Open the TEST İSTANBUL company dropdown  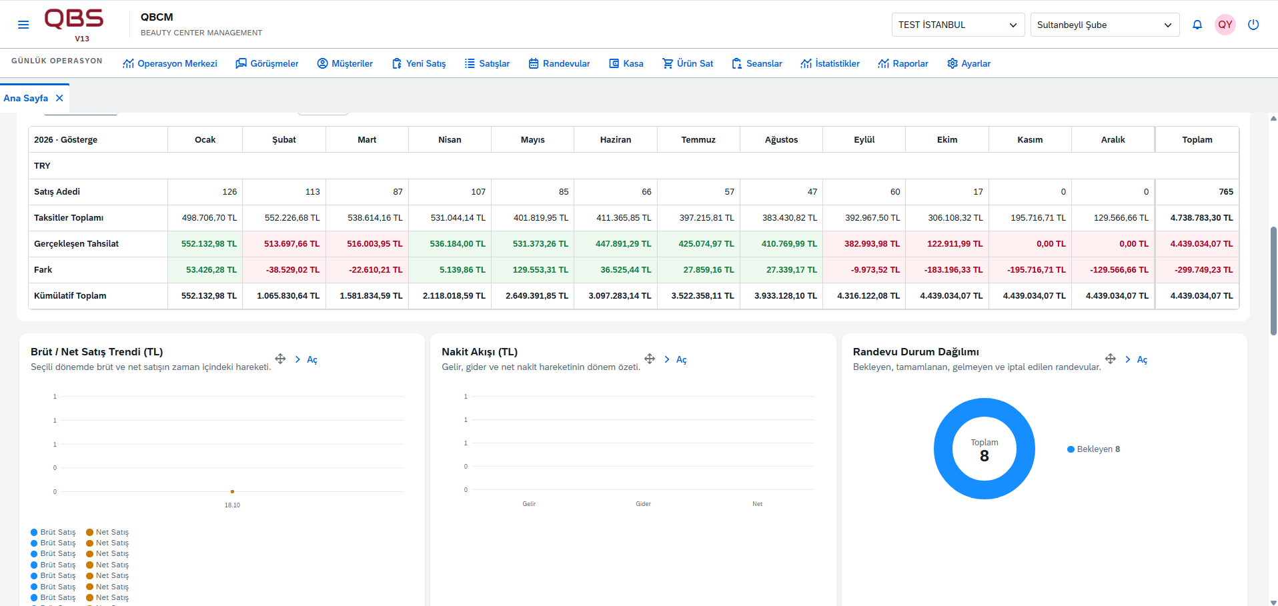click(958, 25)
